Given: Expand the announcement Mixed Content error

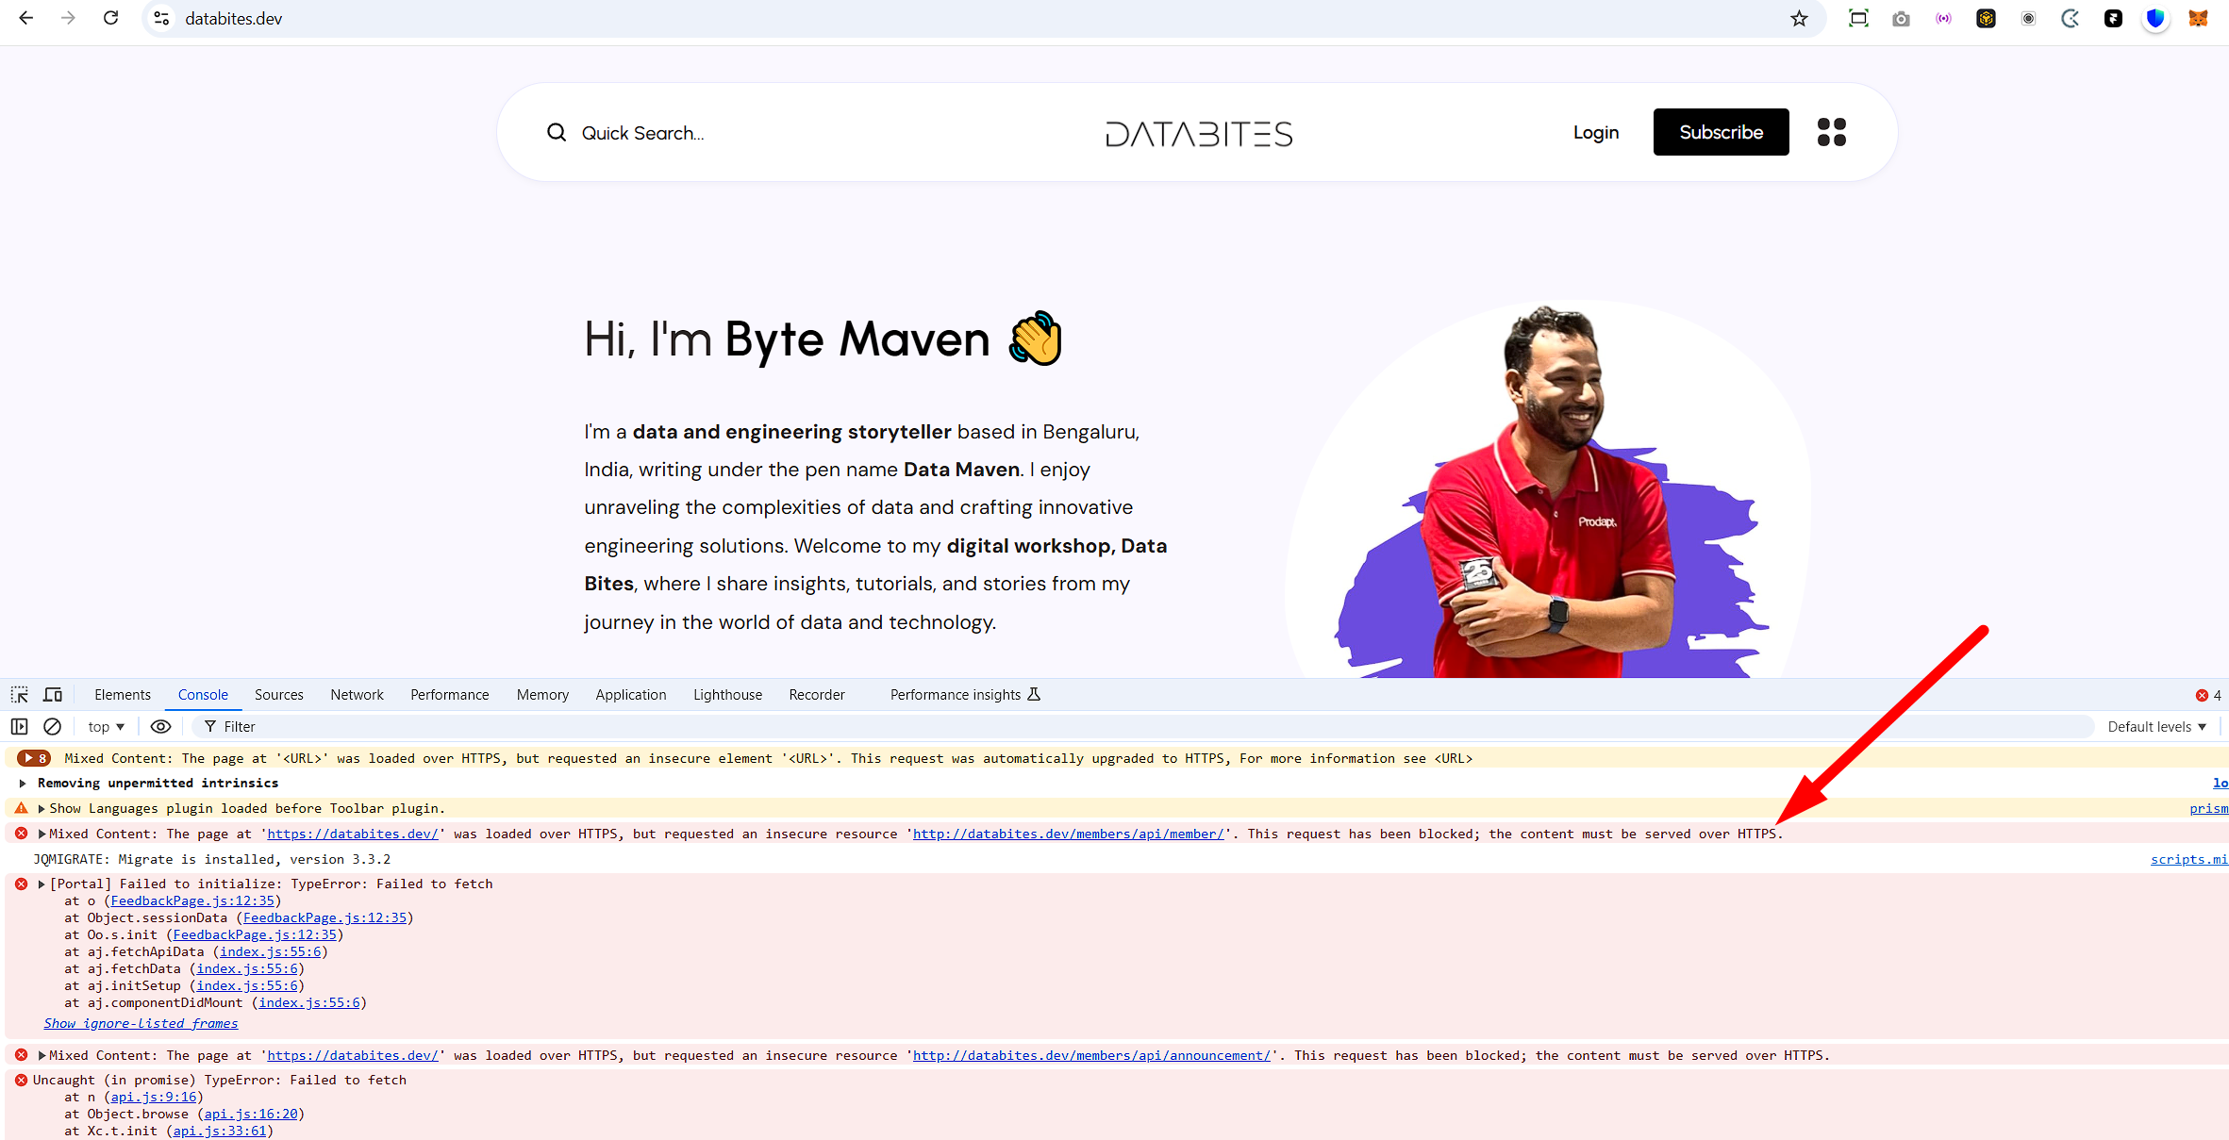Looking at the screenshot, I should click(42, 1056).
